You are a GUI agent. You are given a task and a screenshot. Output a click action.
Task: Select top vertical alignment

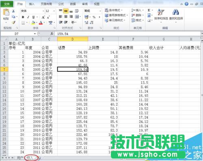tap(60, 11)
